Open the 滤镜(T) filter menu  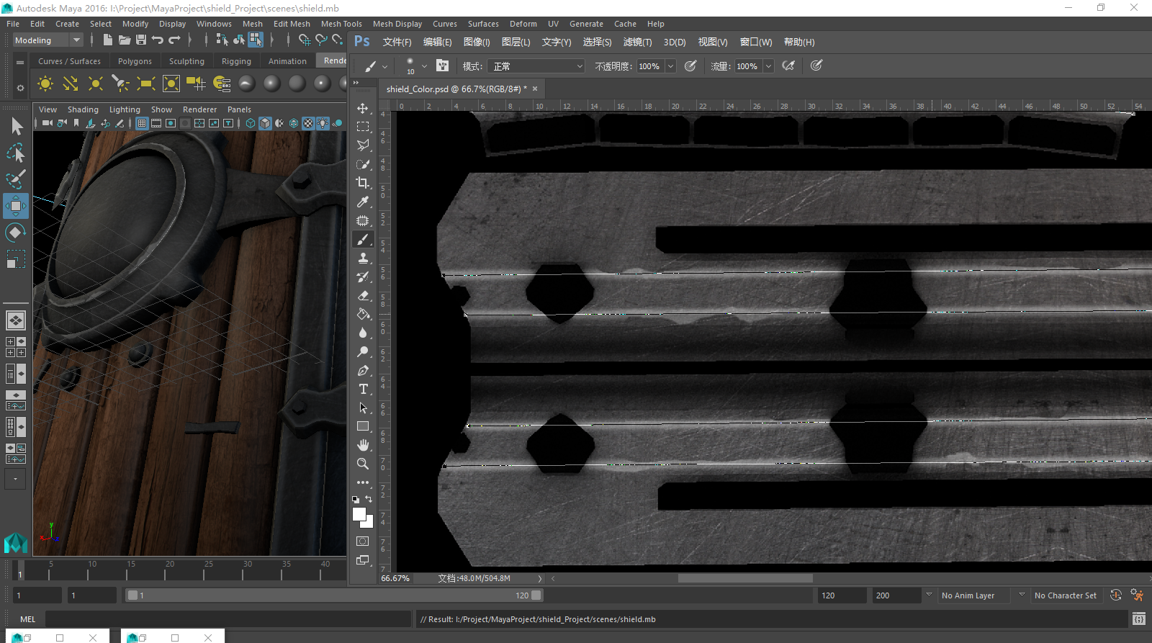click(636, 42)
